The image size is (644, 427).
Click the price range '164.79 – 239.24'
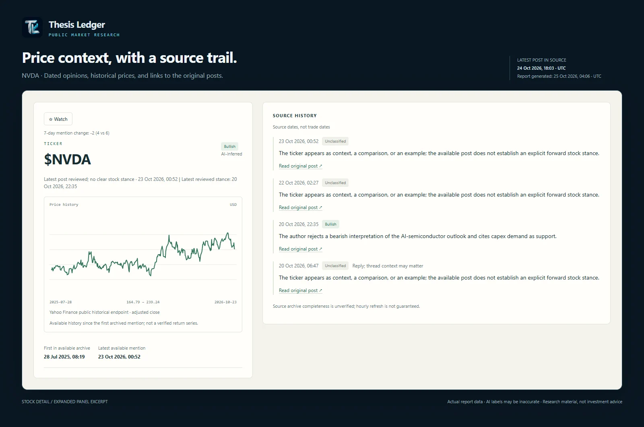click(x=143, y=302)
